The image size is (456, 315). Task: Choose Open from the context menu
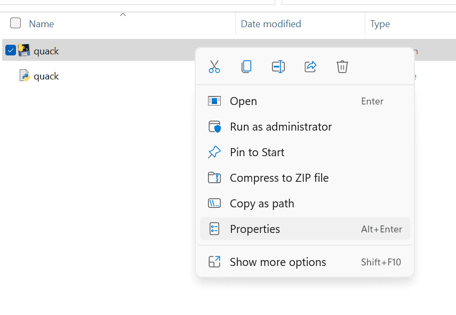click(x=243, y=101)
